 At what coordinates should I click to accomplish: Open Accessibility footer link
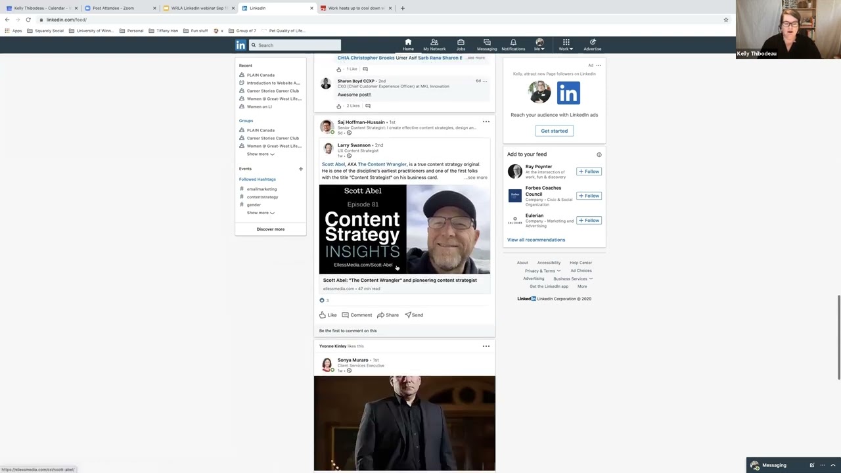pyautogui.click(x=549, y=263)
